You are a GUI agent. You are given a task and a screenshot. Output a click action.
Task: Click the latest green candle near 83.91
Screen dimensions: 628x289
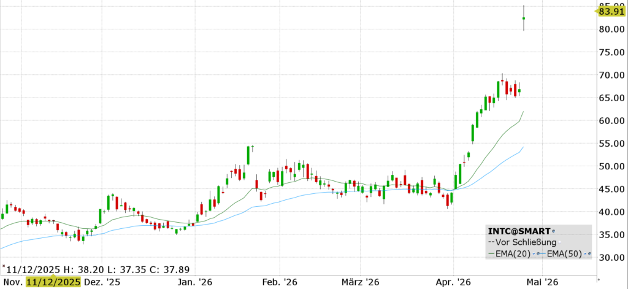(523, 18)
